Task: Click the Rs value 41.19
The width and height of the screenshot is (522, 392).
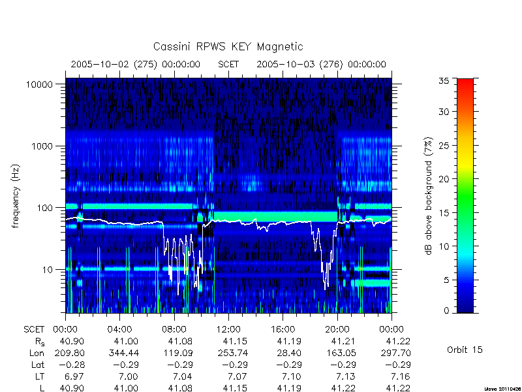Action: click(x=289, y=341)
